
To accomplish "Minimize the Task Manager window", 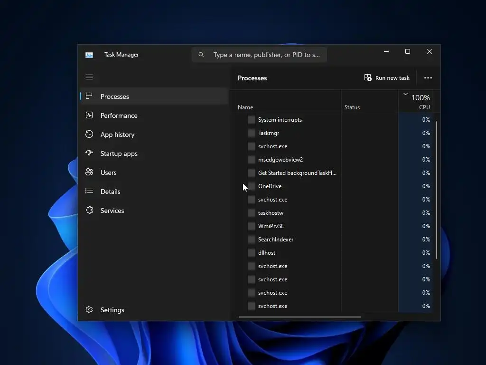I will point(386,51).
